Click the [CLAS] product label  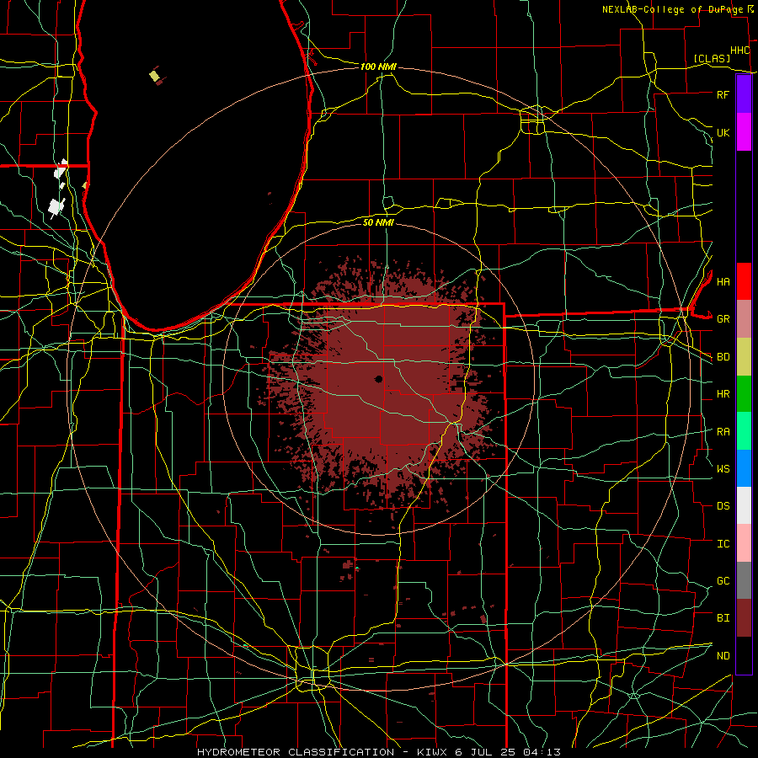(712, 58)
